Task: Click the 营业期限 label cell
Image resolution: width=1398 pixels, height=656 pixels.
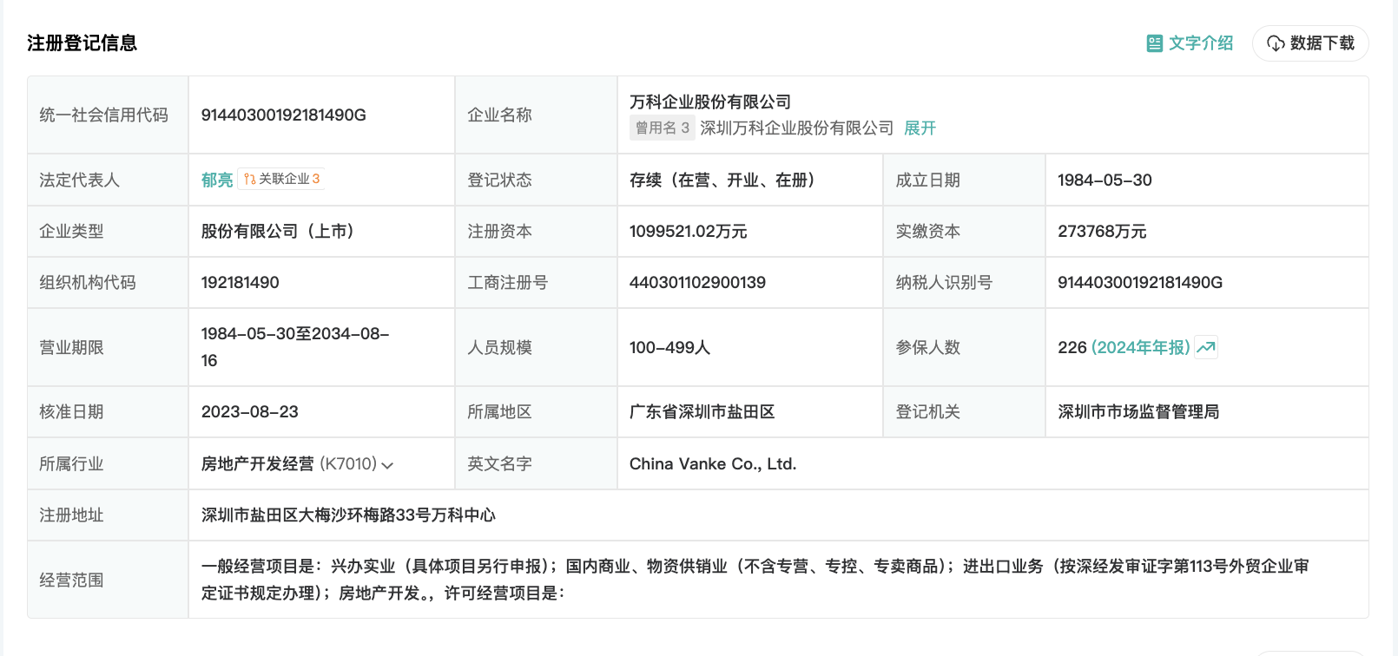Action: [x=108, y=347]
